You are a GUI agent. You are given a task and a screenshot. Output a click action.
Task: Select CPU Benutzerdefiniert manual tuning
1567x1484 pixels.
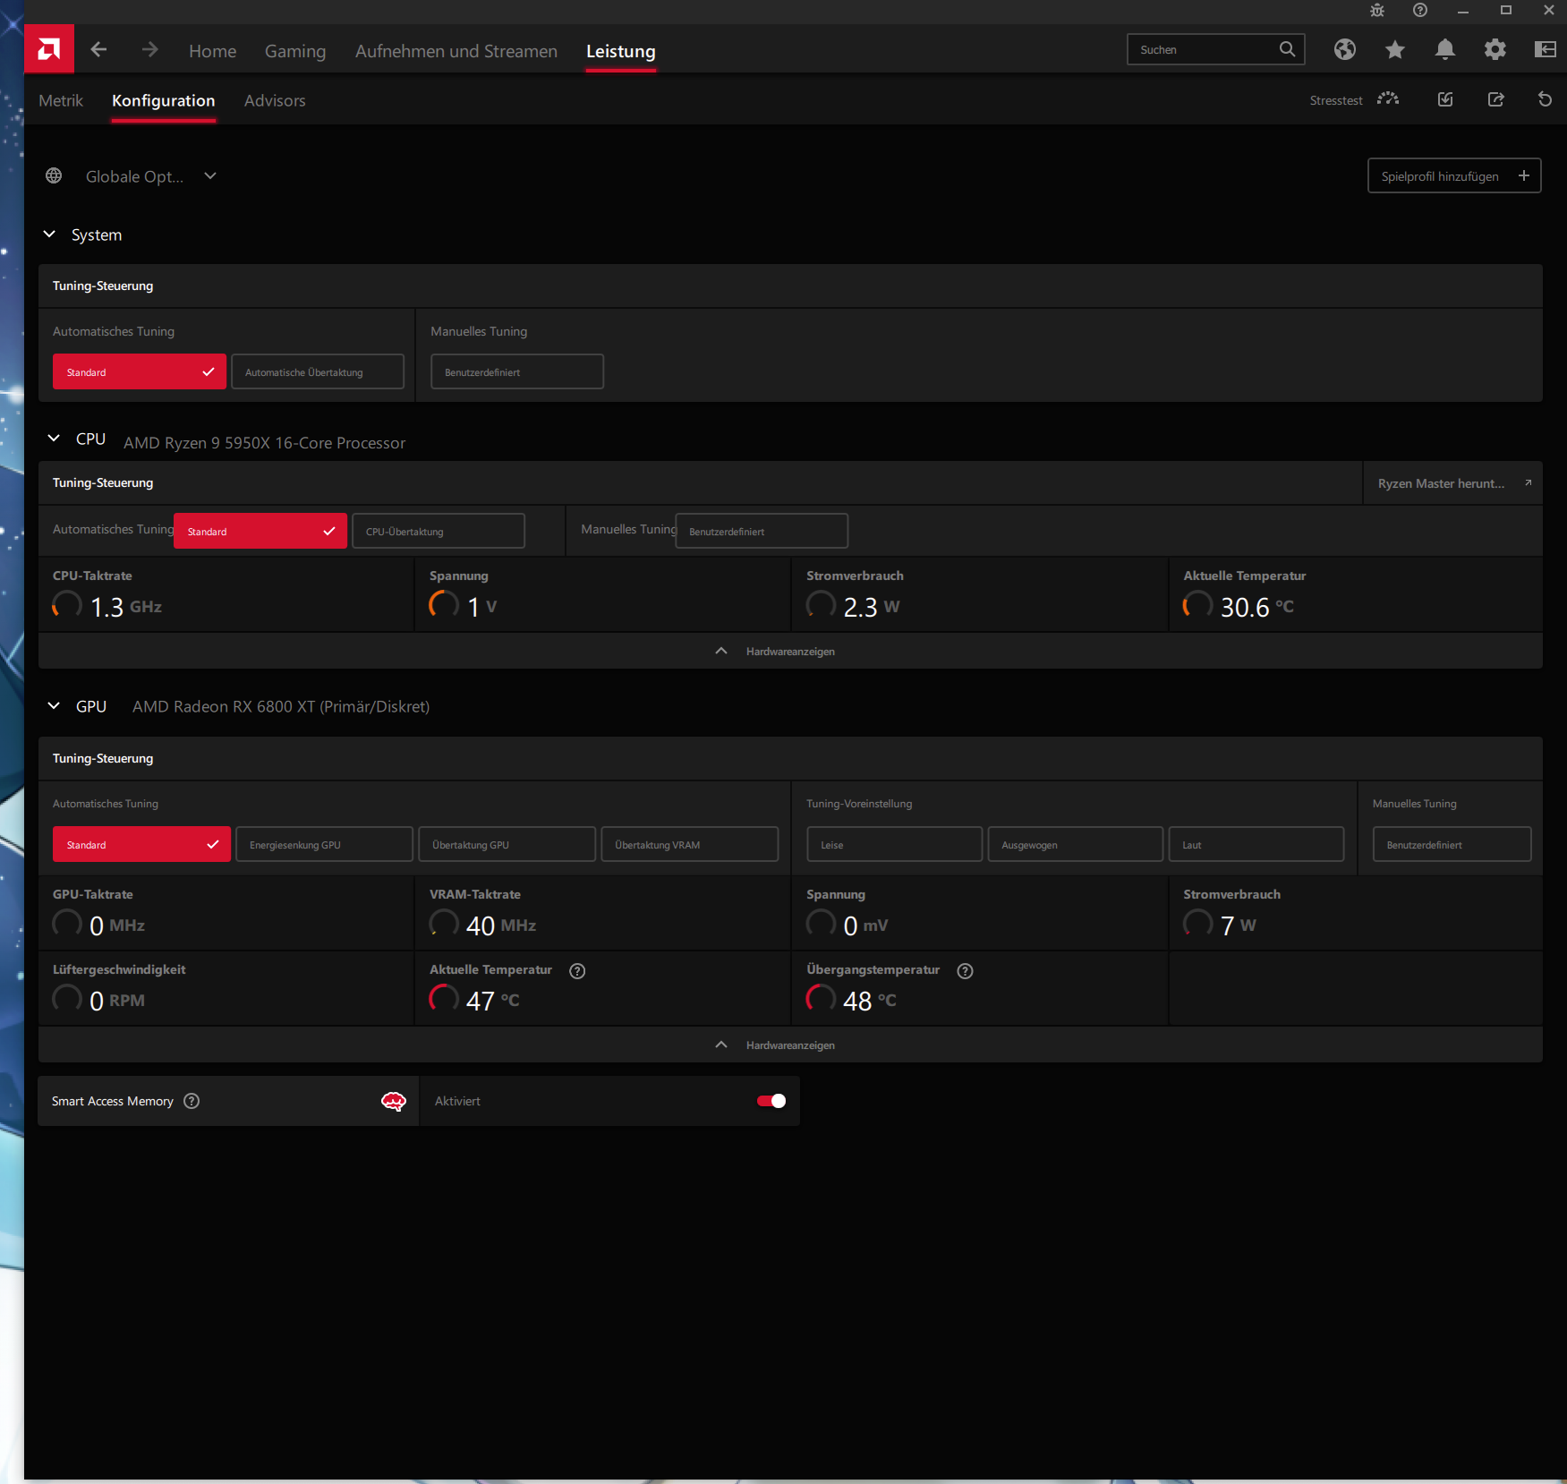point(762,531)
